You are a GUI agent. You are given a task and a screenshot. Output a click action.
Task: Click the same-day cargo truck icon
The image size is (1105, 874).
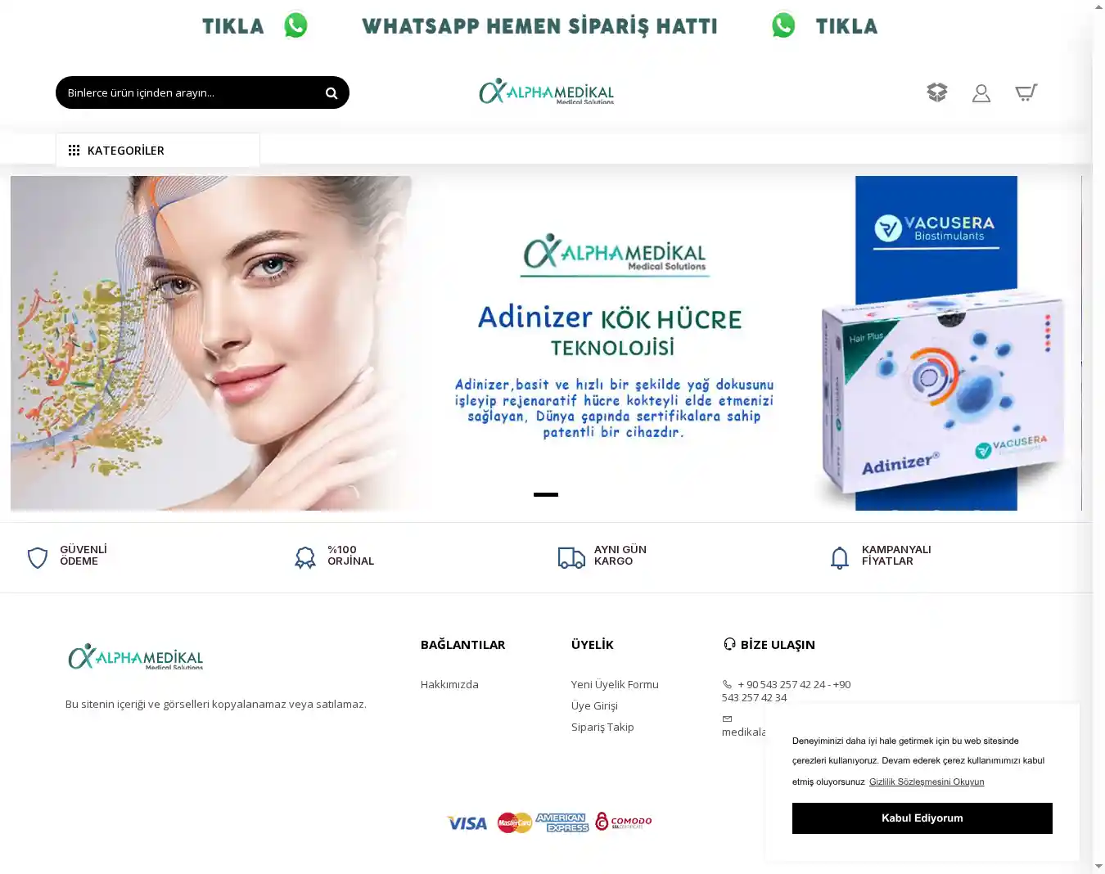point(571,558)
